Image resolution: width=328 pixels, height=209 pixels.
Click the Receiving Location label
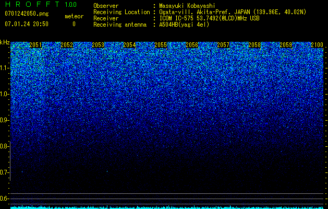[122, 12]
